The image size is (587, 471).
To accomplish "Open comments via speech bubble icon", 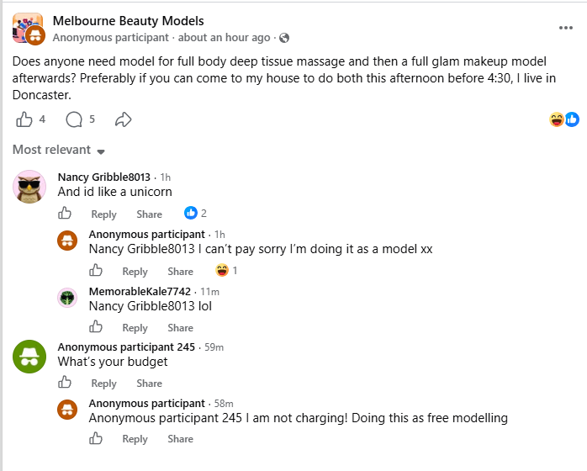I will click(x=74, y=119).
